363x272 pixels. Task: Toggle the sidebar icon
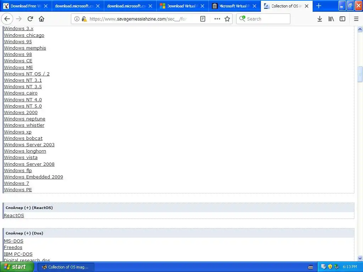point(342,19)
